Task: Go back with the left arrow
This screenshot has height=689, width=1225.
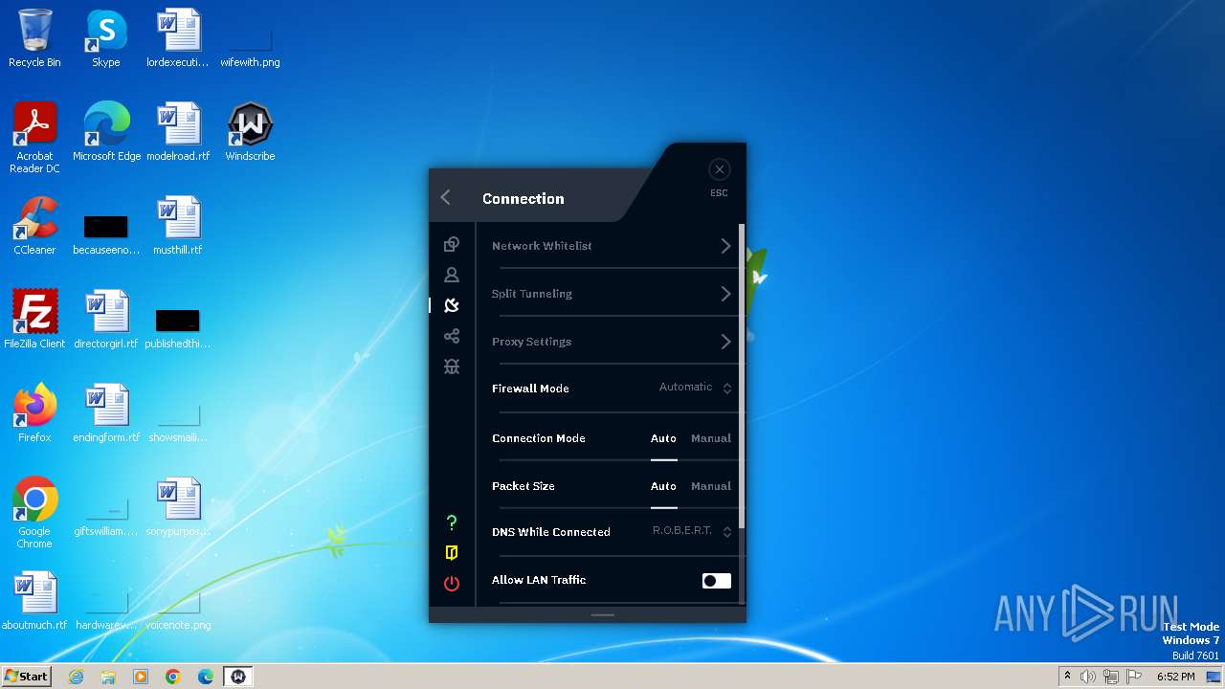Action: click(x=446, y=197)
